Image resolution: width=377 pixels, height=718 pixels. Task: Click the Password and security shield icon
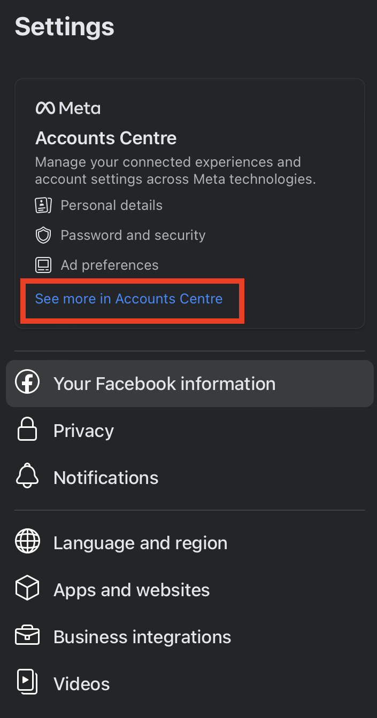(x=43, y=235)
